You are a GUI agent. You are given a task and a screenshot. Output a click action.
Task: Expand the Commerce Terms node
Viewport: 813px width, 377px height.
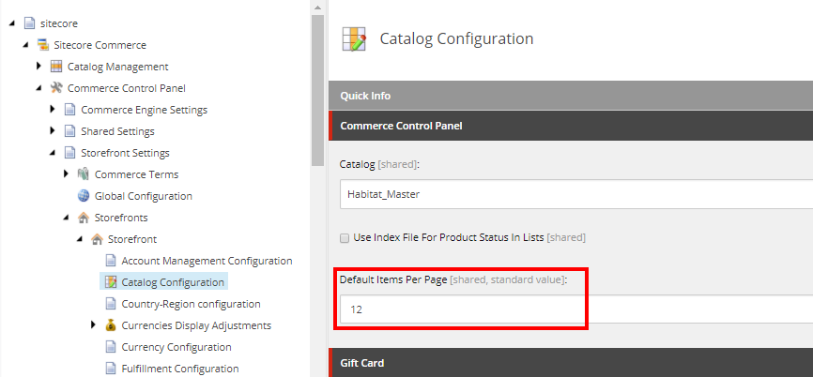point(66,174)
